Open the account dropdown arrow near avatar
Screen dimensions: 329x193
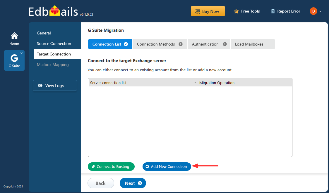321,11
